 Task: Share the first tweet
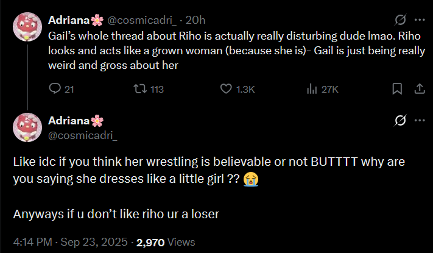(x=419, y=89)
